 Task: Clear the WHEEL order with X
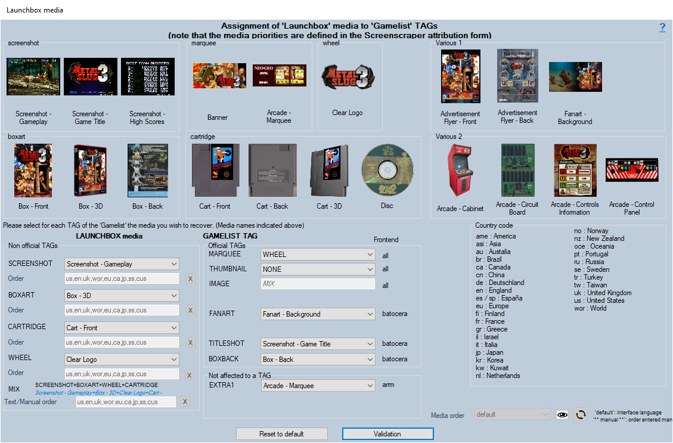[190, 375]
